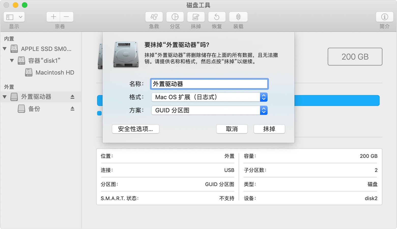The width and height of the screenshot is (397, 229).
Task: Click the disk2 device value
Action: tap(371, 198)
